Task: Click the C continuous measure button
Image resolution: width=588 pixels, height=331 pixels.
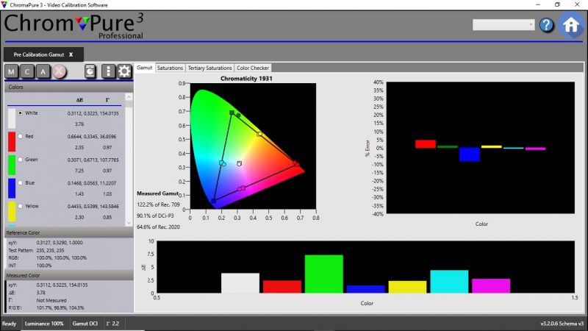Action: [x=27, y=71]
